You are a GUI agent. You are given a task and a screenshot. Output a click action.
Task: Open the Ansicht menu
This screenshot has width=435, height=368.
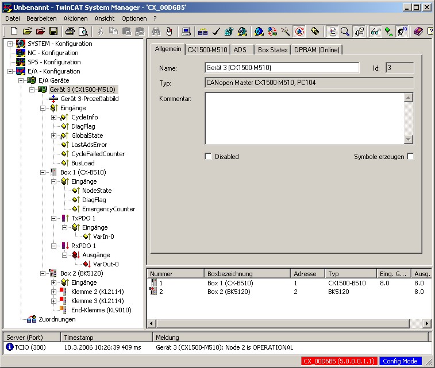105,18
